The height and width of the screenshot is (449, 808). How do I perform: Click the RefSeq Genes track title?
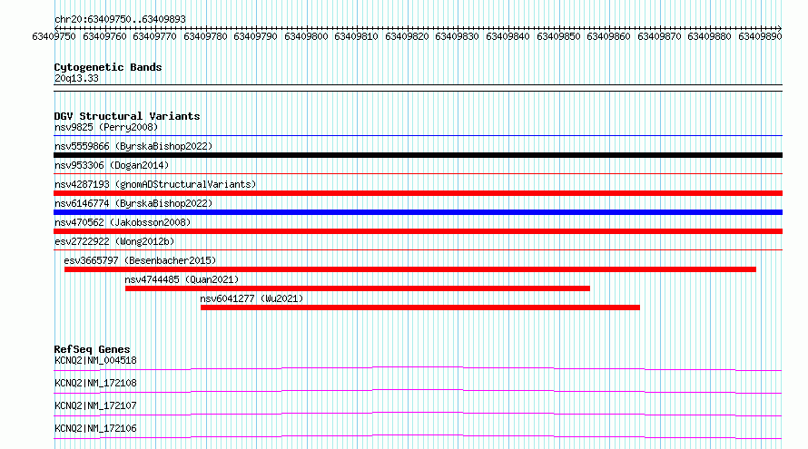[x=93, y=349]
